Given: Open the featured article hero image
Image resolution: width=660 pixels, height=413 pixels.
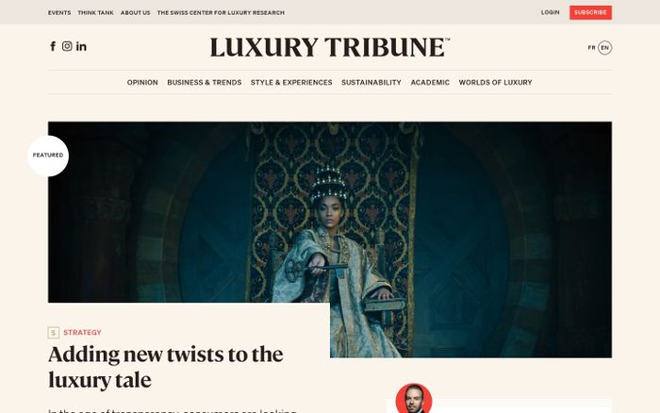Looking at the screenshot, I should pos(330,240).
